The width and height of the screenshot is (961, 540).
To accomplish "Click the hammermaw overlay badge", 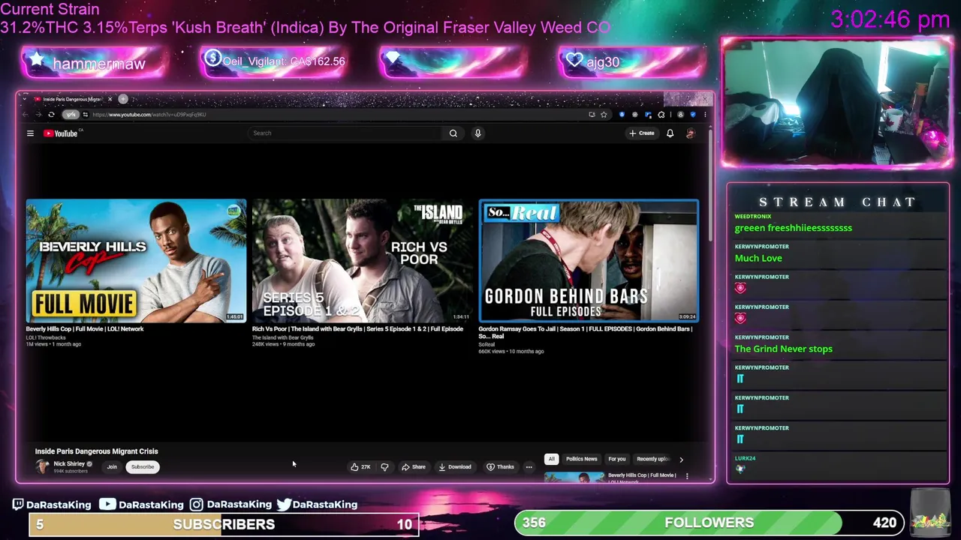I will click(94, 62).
